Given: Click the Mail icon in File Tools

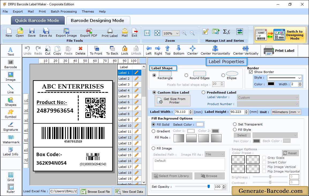Looking at the screenshot, I should click(x=125, y=33).
